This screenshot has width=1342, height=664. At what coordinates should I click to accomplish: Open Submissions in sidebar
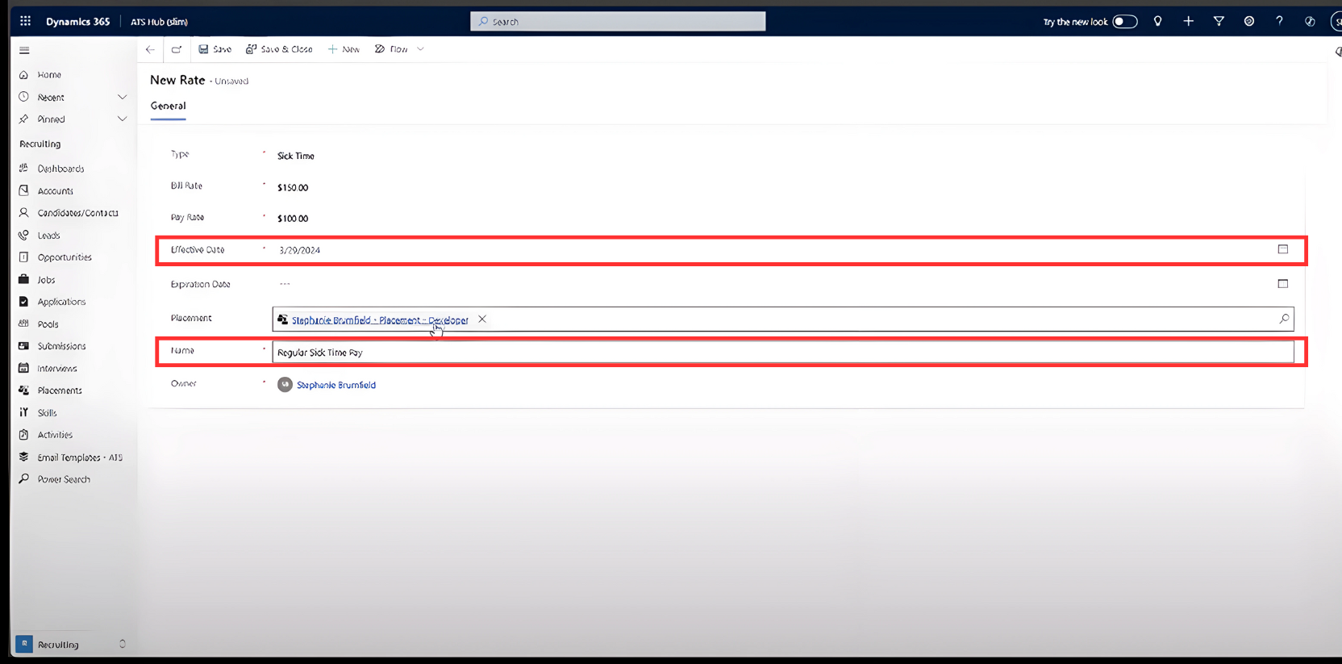click(61, 346)
